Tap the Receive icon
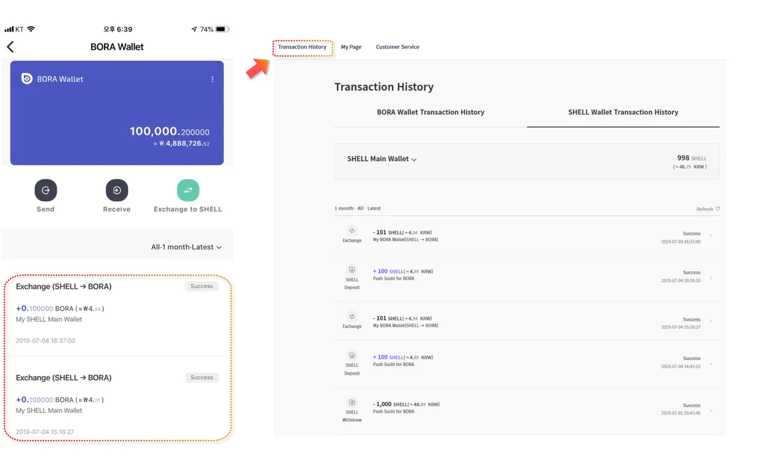This screenshot has height=468, width=761. click(x=117, y=190)
